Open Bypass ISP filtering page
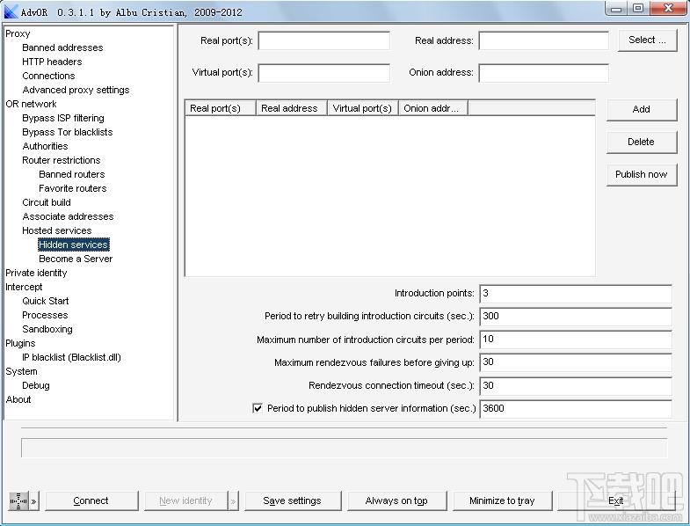Screen dimensions: 690x526 pyautogui.click(x=63, y=118)
